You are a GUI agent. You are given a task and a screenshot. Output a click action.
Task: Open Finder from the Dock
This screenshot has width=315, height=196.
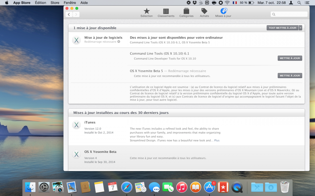click(30, 187)
